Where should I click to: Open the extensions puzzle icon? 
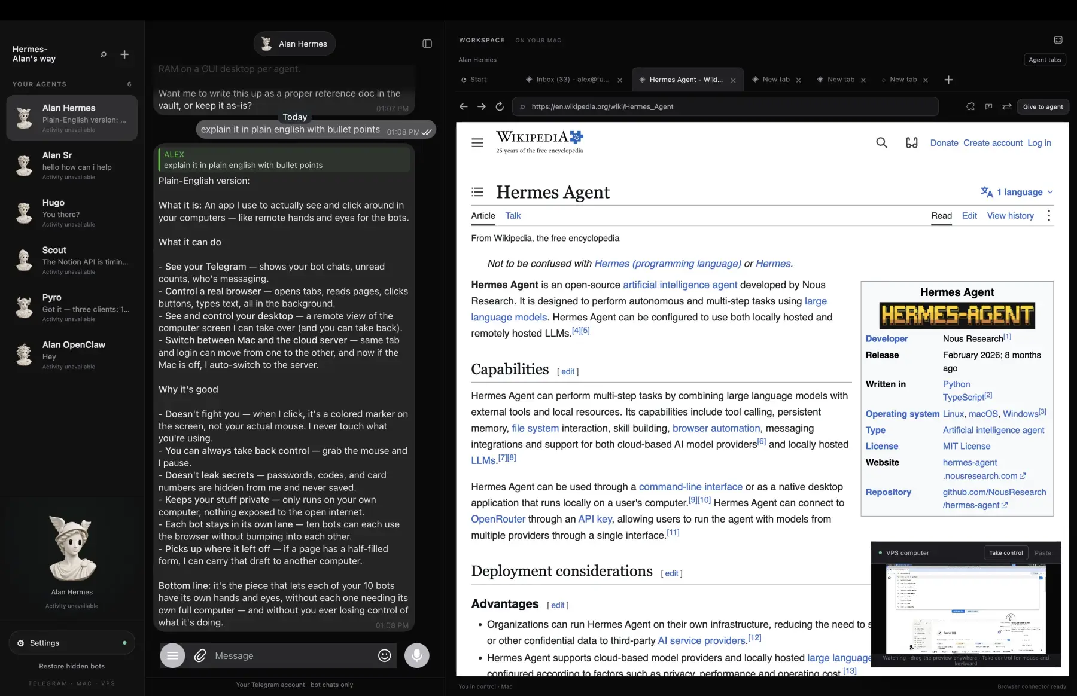[x=970, y=106]
